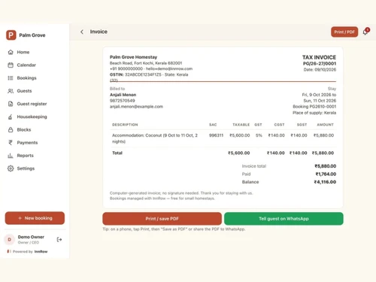Click the Powered by InnRow link
The width and height of the screenshot is (376, 282).
(x=28, y=251)
